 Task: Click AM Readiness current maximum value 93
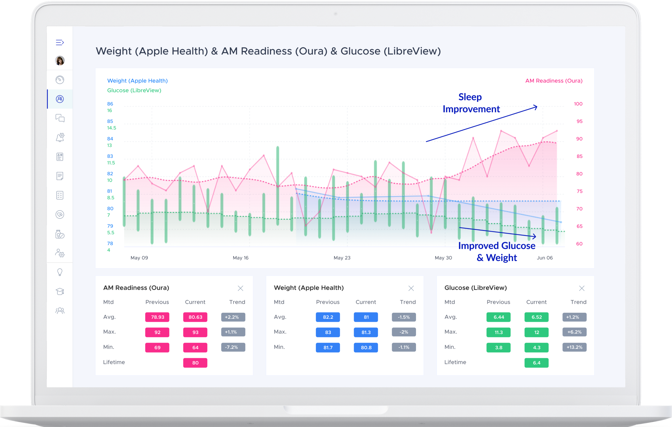195,332
